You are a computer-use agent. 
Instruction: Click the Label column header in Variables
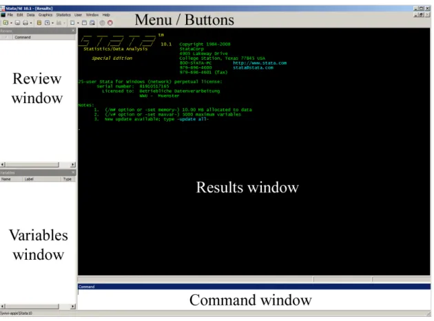click(x=41, y=179)
